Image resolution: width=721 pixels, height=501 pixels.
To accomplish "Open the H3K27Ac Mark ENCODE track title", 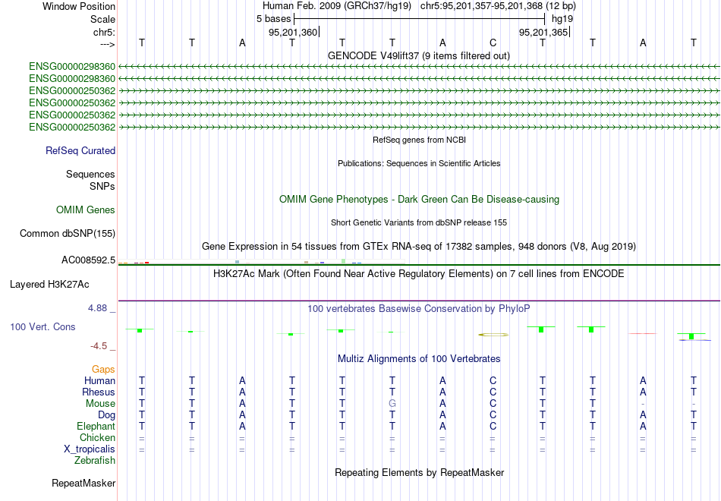I will [419, 274].
